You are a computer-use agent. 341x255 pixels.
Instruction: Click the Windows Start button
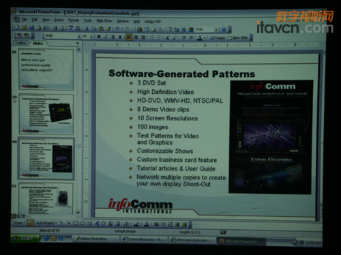click(x=25, y=239)
